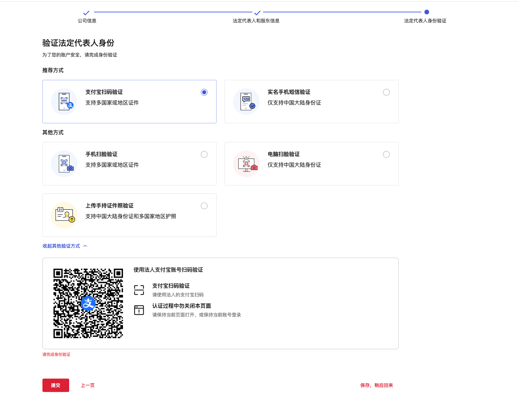
Task: Click the browser window warning icon
Action: (139, 310)
